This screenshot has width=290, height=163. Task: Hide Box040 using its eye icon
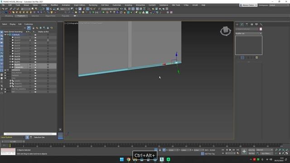coord(10,59)
